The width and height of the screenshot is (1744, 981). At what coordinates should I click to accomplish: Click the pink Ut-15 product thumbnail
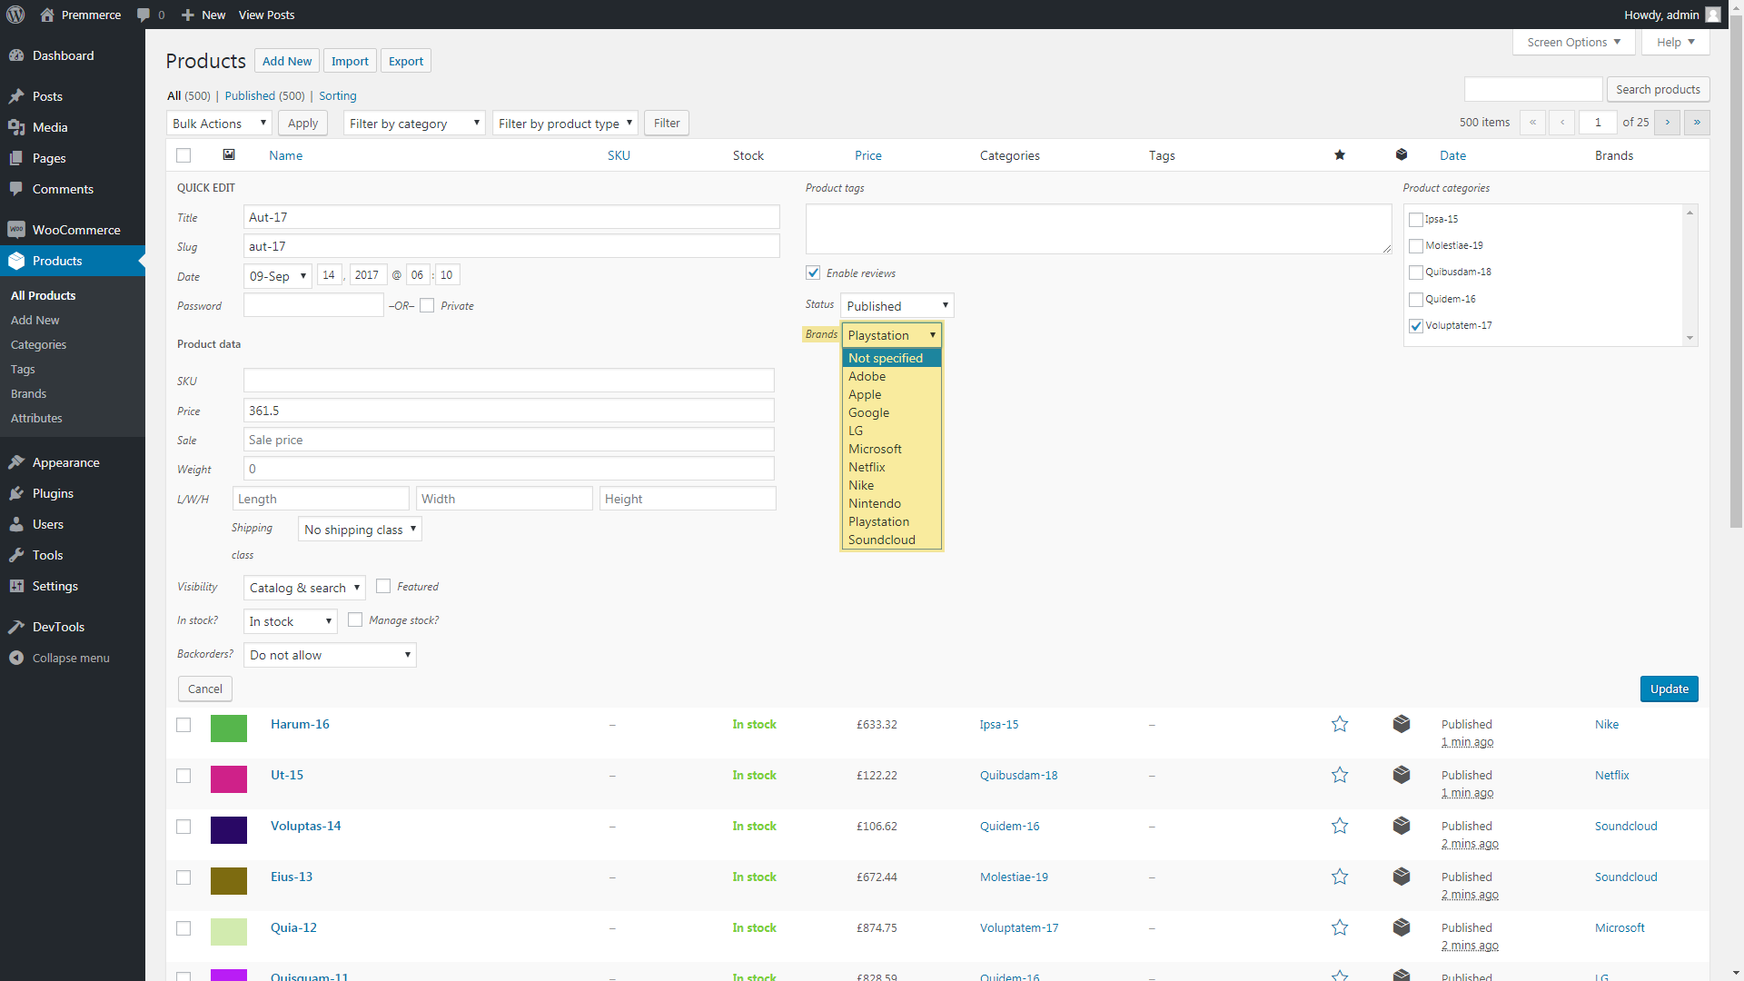point(229,779)
